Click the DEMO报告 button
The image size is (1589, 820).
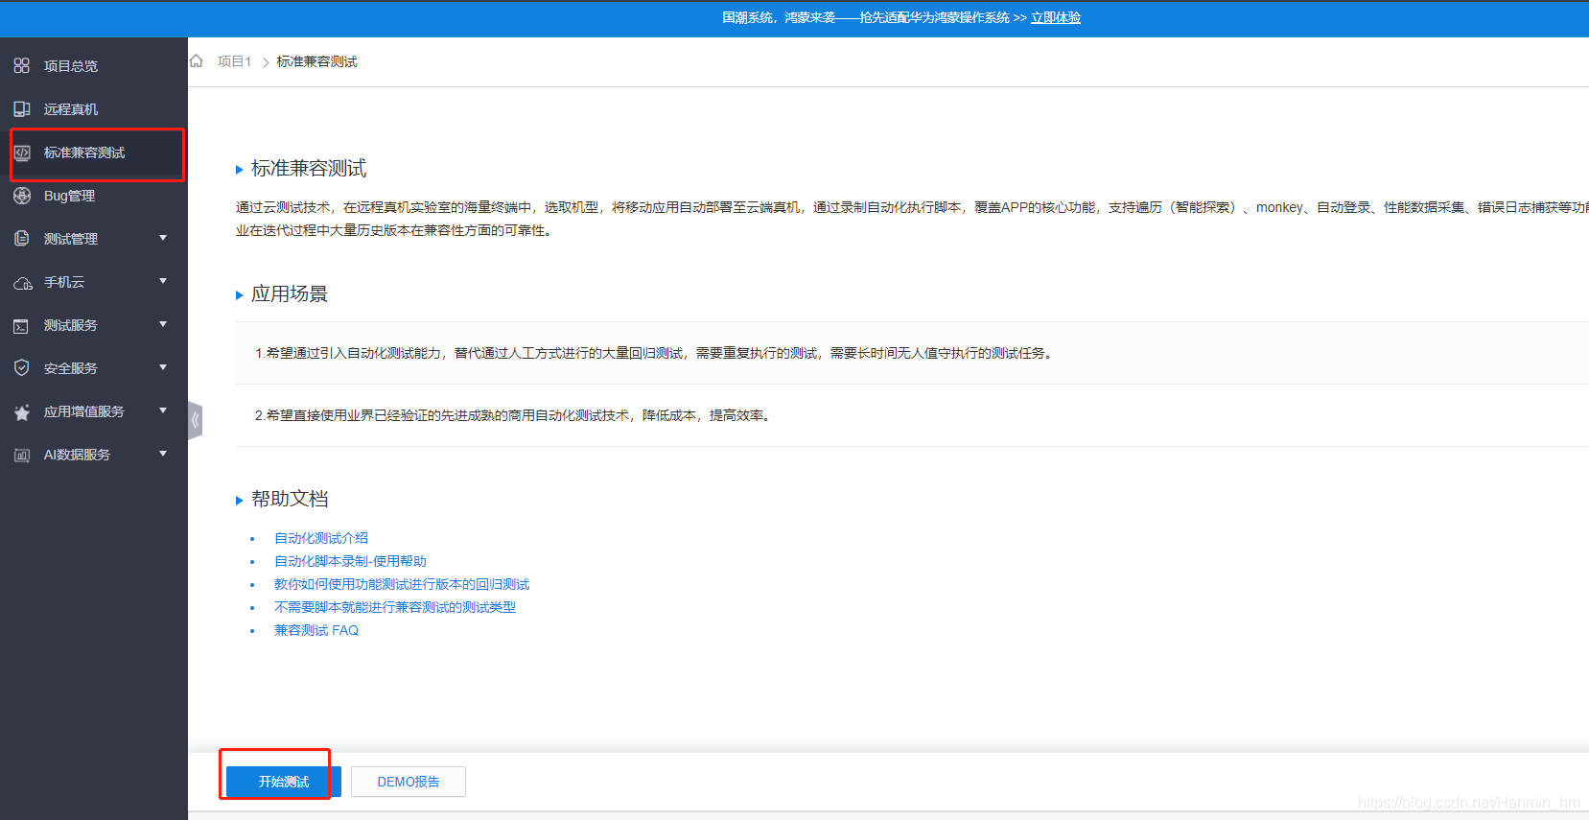pos(409,782)
